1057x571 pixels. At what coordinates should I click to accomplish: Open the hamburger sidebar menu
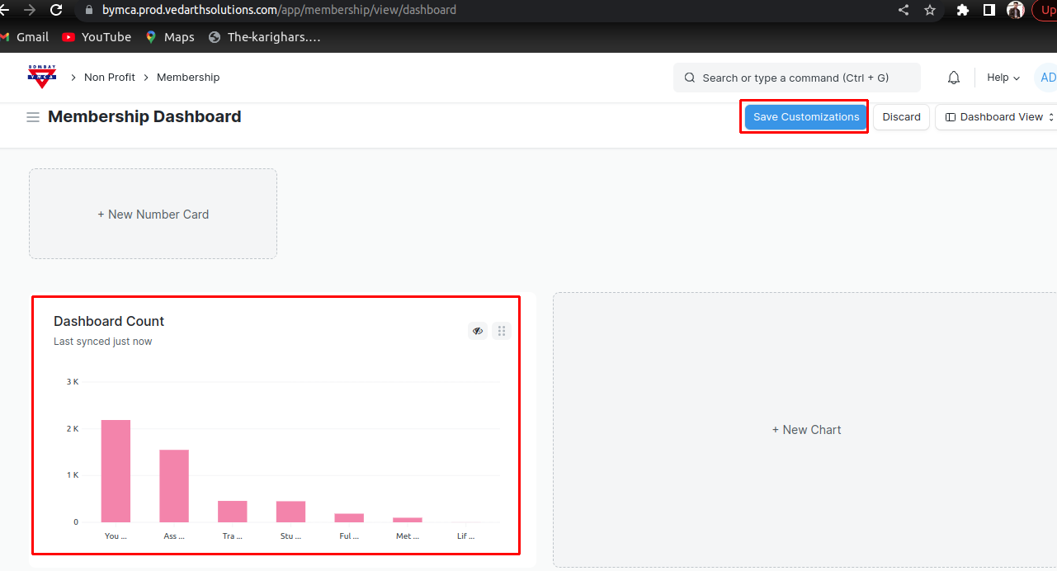33,117
